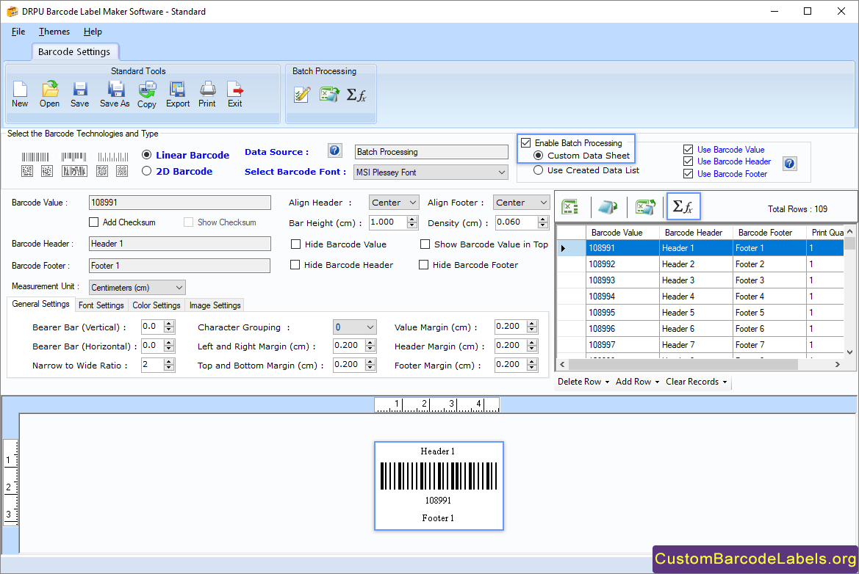Check Hide Barcode Value option

(296, 244)
